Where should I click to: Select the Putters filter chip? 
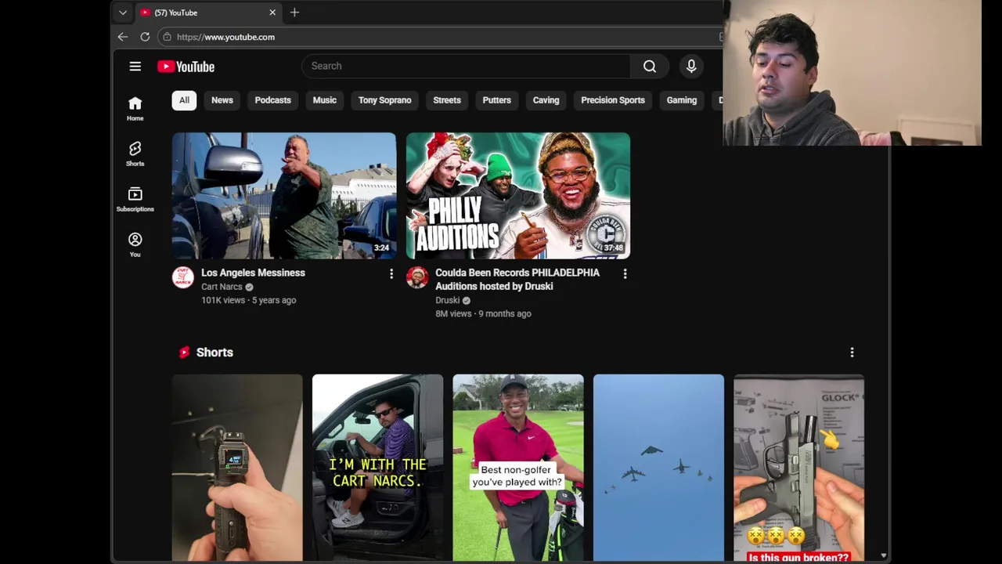pyautogui.click(x=496, y=100)
